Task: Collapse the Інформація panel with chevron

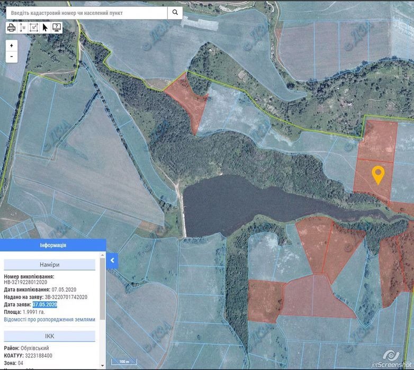Action: pyautogui.click(x=112, y=260)
